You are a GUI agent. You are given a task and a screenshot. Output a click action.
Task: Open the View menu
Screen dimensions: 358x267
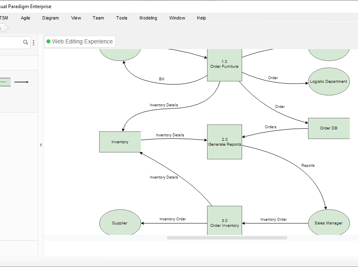tap(76, 18)
